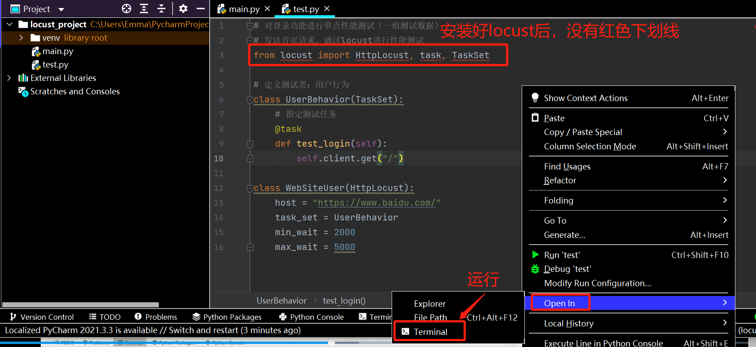Click the External Libraries icon in tree
Screen dimensions: 756x347
[x=23, y=78]
